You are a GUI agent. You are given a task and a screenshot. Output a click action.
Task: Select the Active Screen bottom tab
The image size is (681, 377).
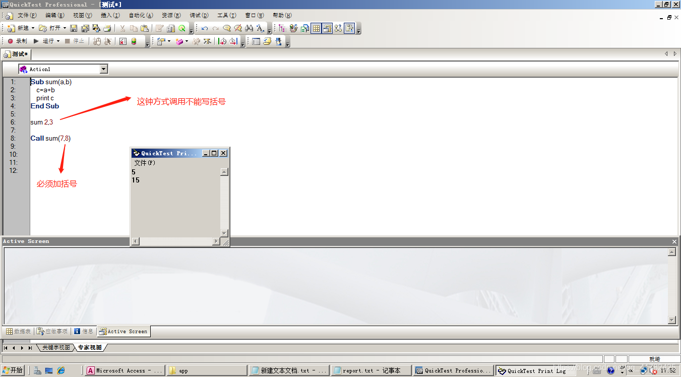point(123,331)
